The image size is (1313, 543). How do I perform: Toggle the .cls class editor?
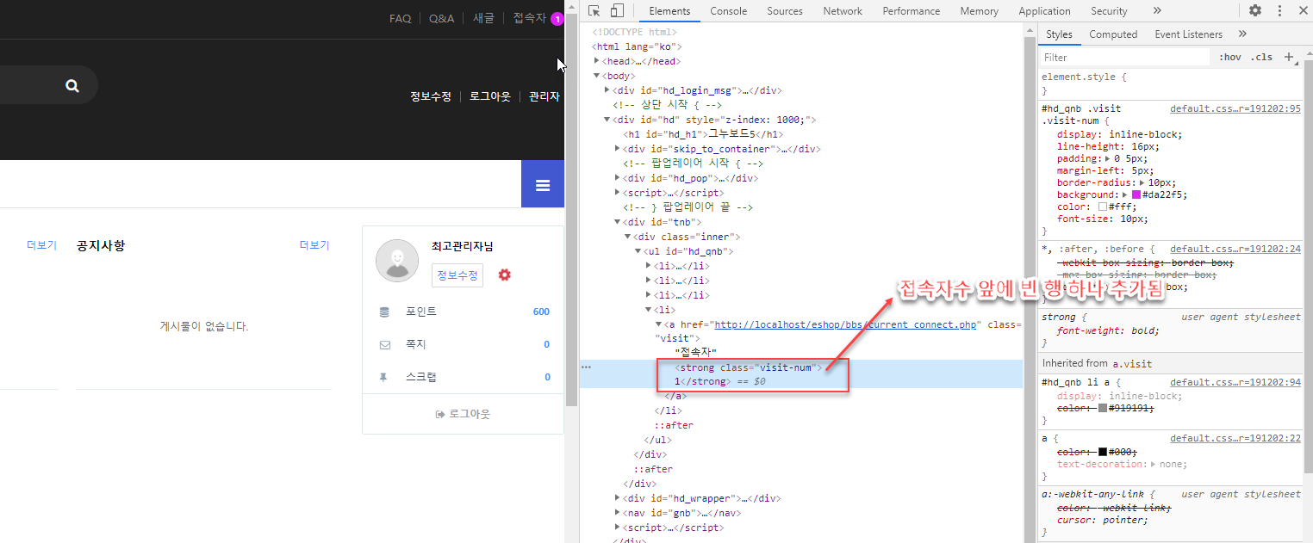1262,58
